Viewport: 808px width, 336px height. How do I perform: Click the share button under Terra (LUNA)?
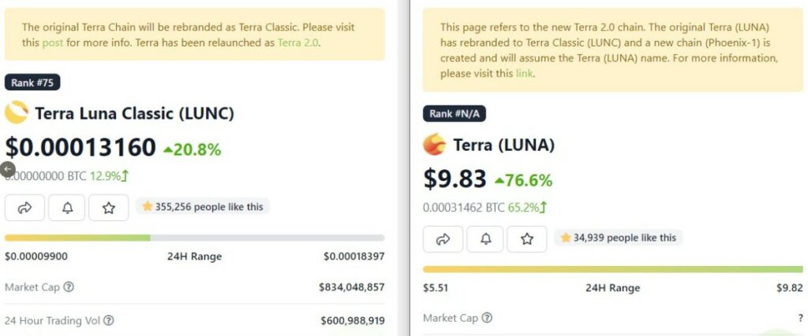pyautogui.click(x=443, y=238)
